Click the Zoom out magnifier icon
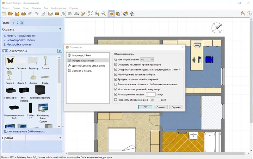253x159 pixels. pyautogui.click(x=103, y=14)
